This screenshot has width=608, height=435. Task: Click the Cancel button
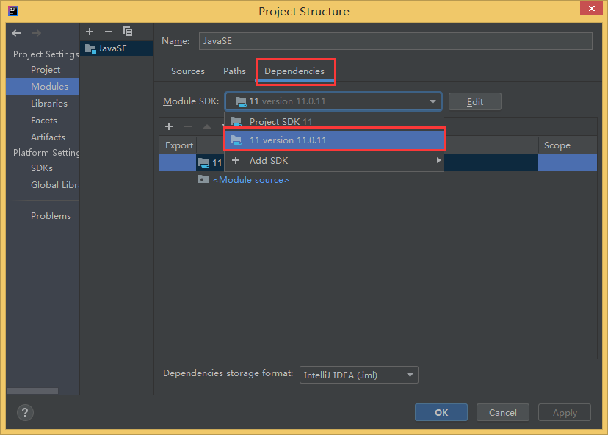(502, 412)
